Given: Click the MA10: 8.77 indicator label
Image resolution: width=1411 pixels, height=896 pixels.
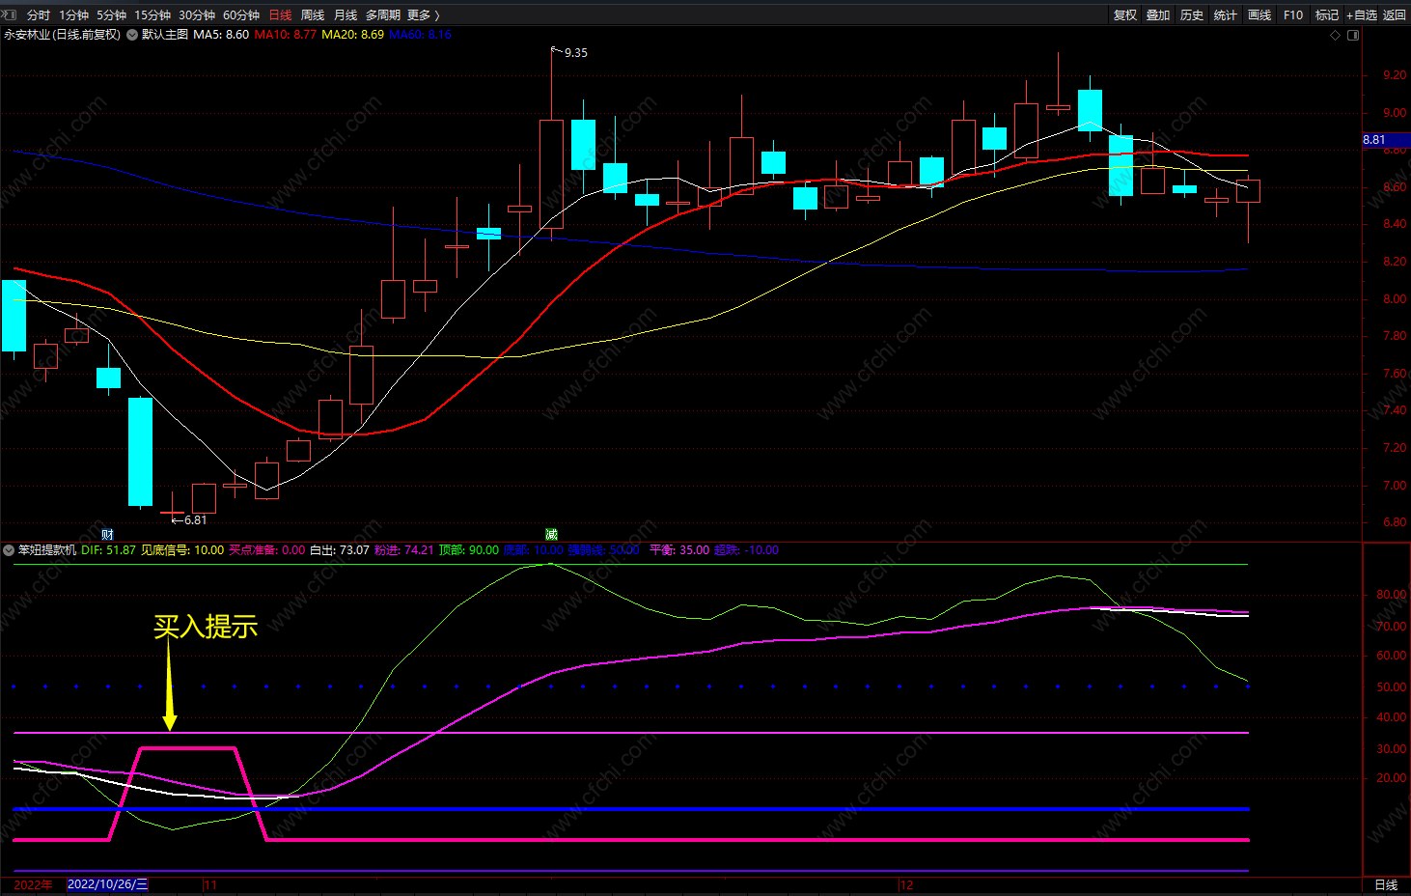Looking at the screenshot, I should (286, 35).
